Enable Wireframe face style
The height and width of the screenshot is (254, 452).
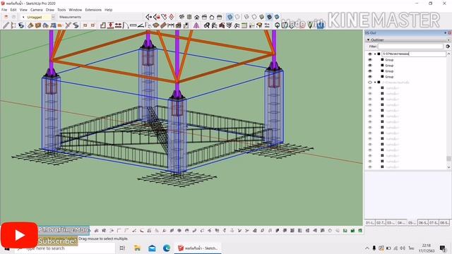[x=246, y=17]
